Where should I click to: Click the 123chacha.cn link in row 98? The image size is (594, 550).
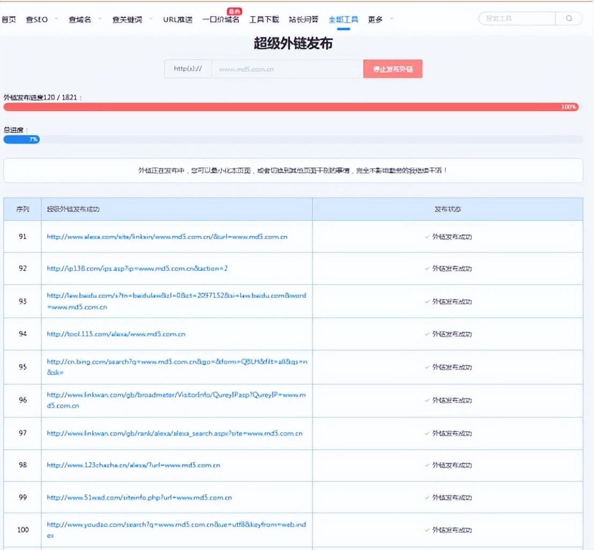click(133, 465)
